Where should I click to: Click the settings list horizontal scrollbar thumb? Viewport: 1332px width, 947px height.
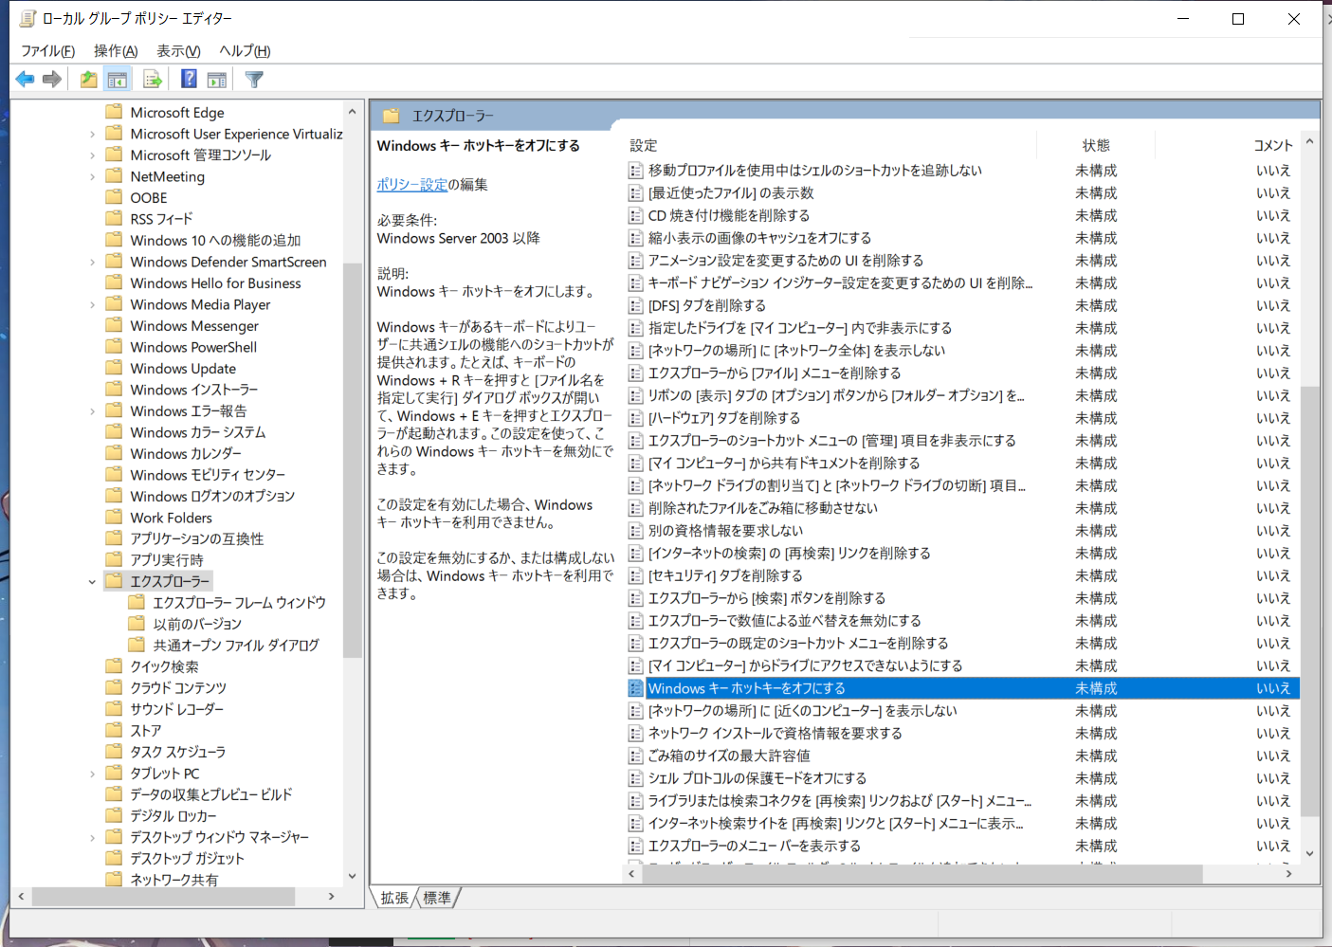(921, 874)
